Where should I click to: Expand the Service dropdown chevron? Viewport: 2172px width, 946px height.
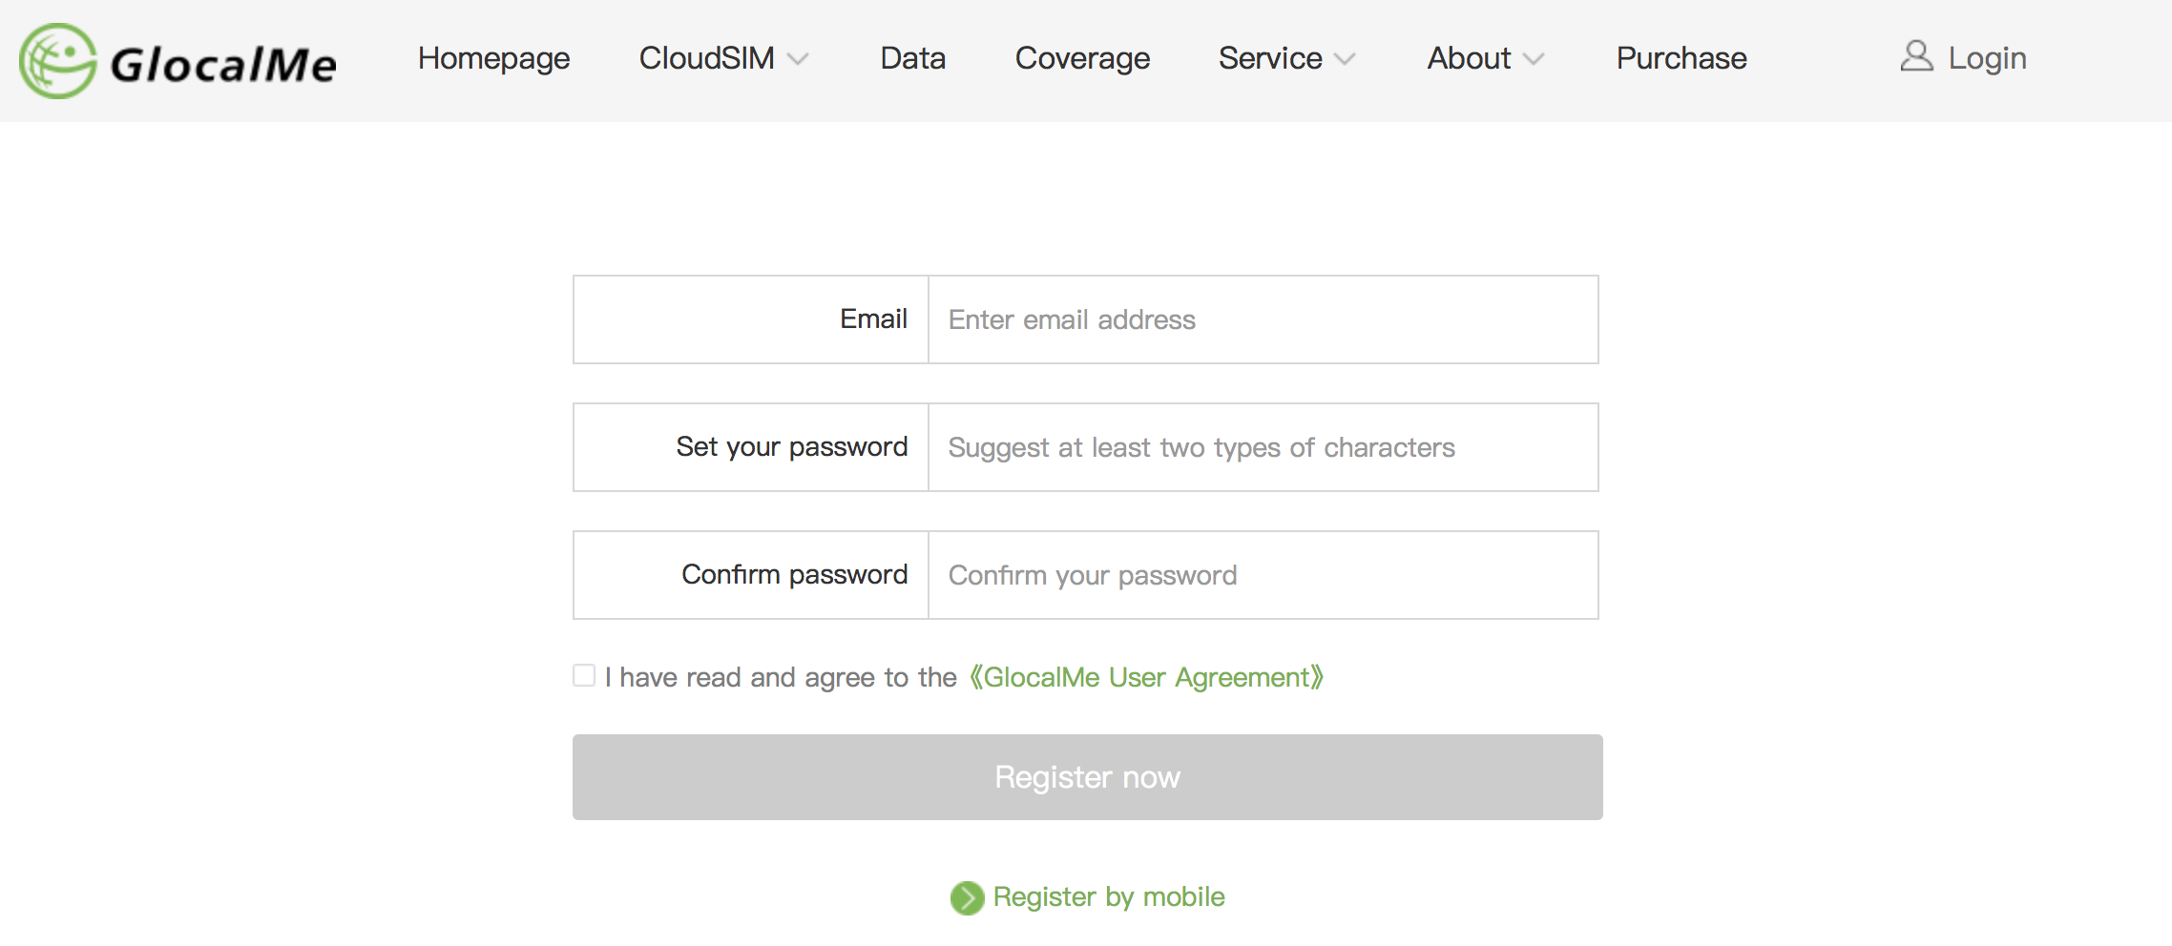[x=1345, y=59]
